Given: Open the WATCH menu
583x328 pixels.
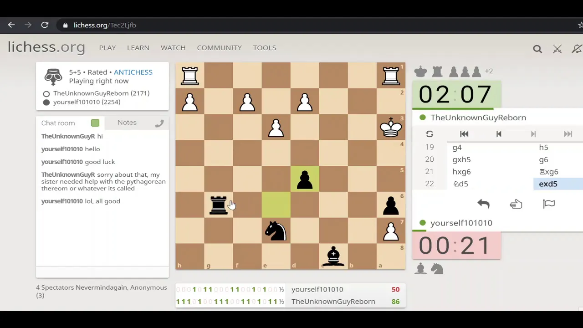Looking at the screenshot, I should (173, 47).
